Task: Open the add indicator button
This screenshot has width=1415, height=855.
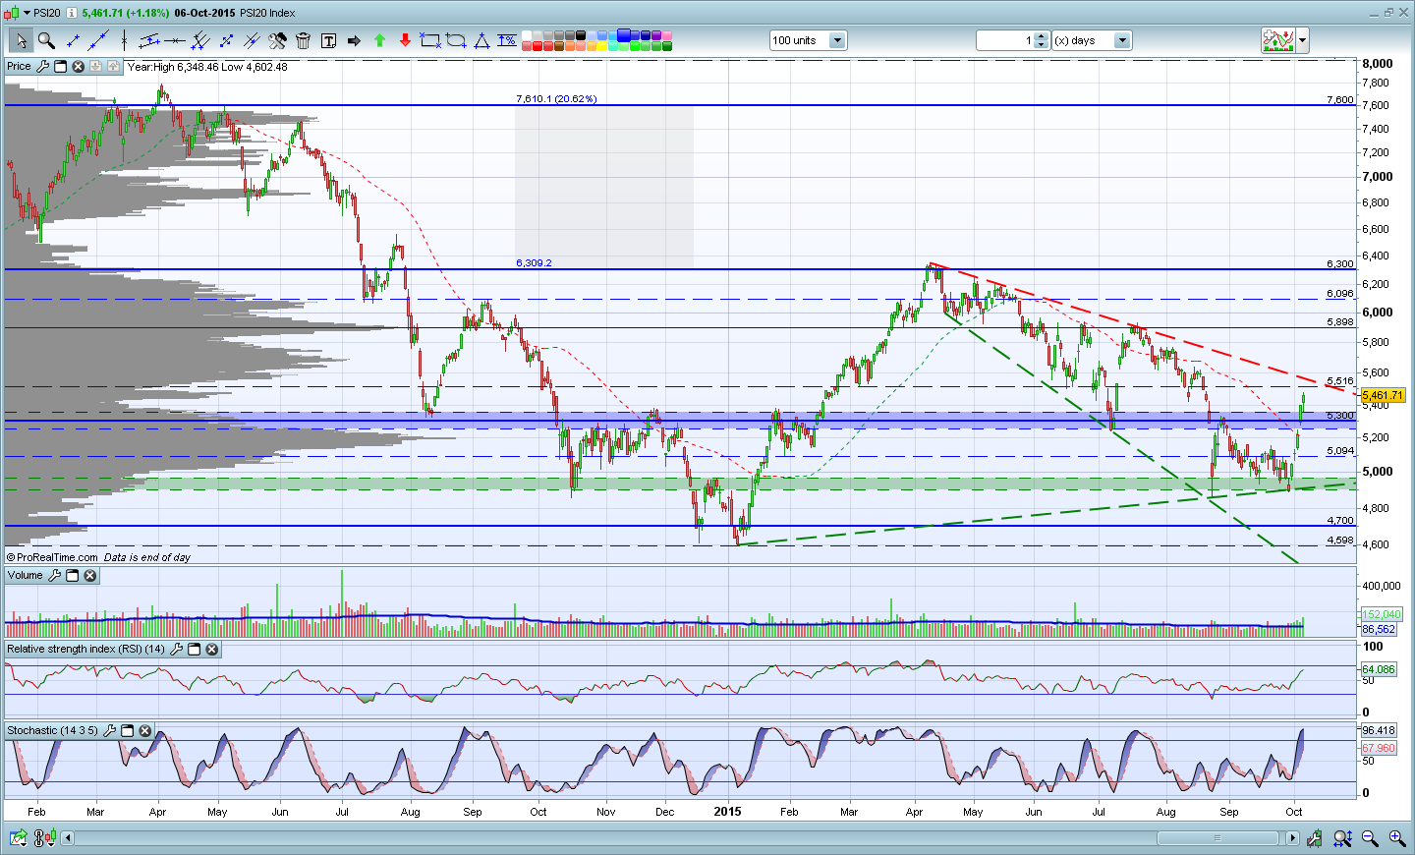Action: point(1278,40)
